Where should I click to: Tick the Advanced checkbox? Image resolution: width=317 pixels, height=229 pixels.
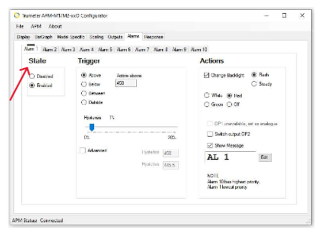coord(83,150)
